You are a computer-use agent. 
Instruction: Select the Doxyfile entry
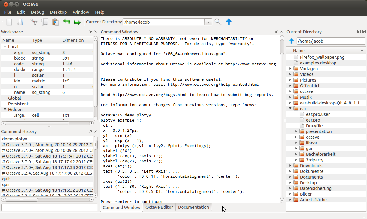pyautogui.click(x=314, y=126)
